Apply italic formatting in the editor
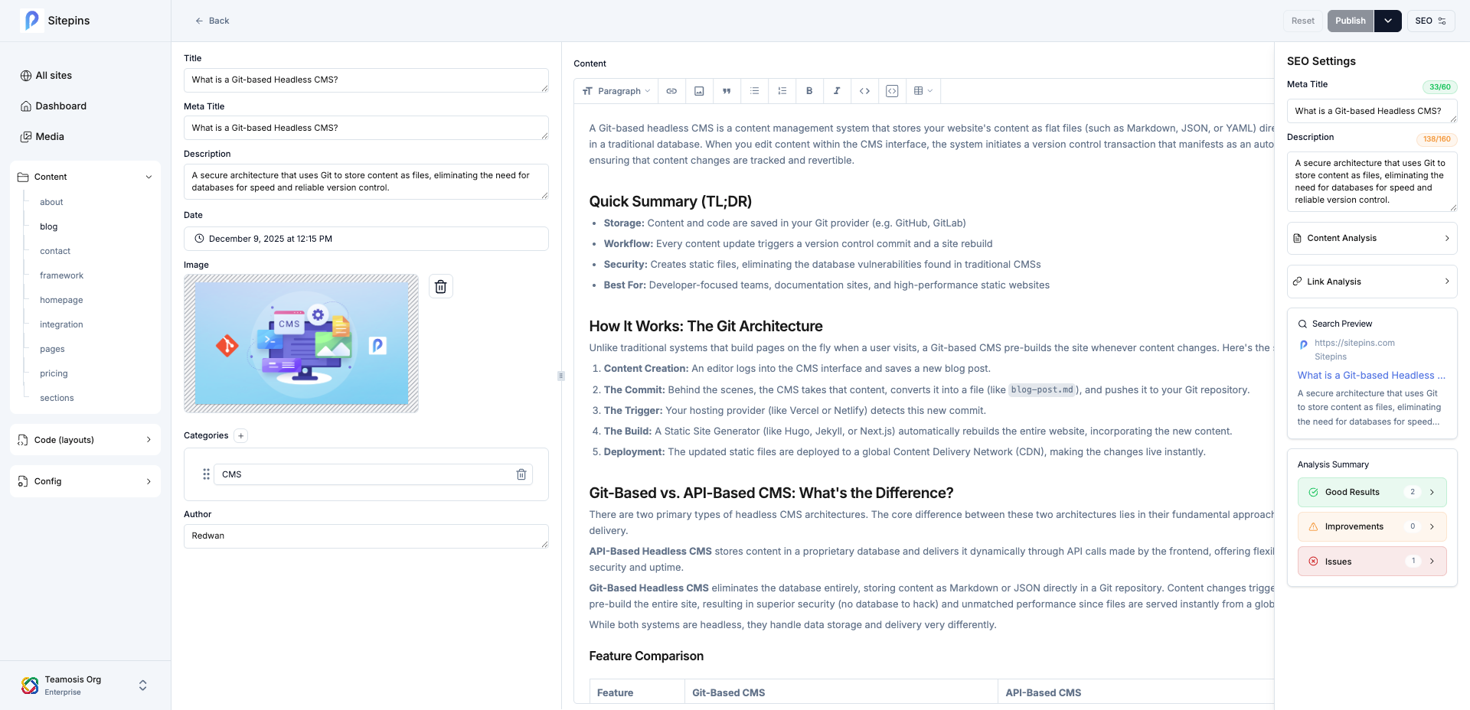 (837, 90)
